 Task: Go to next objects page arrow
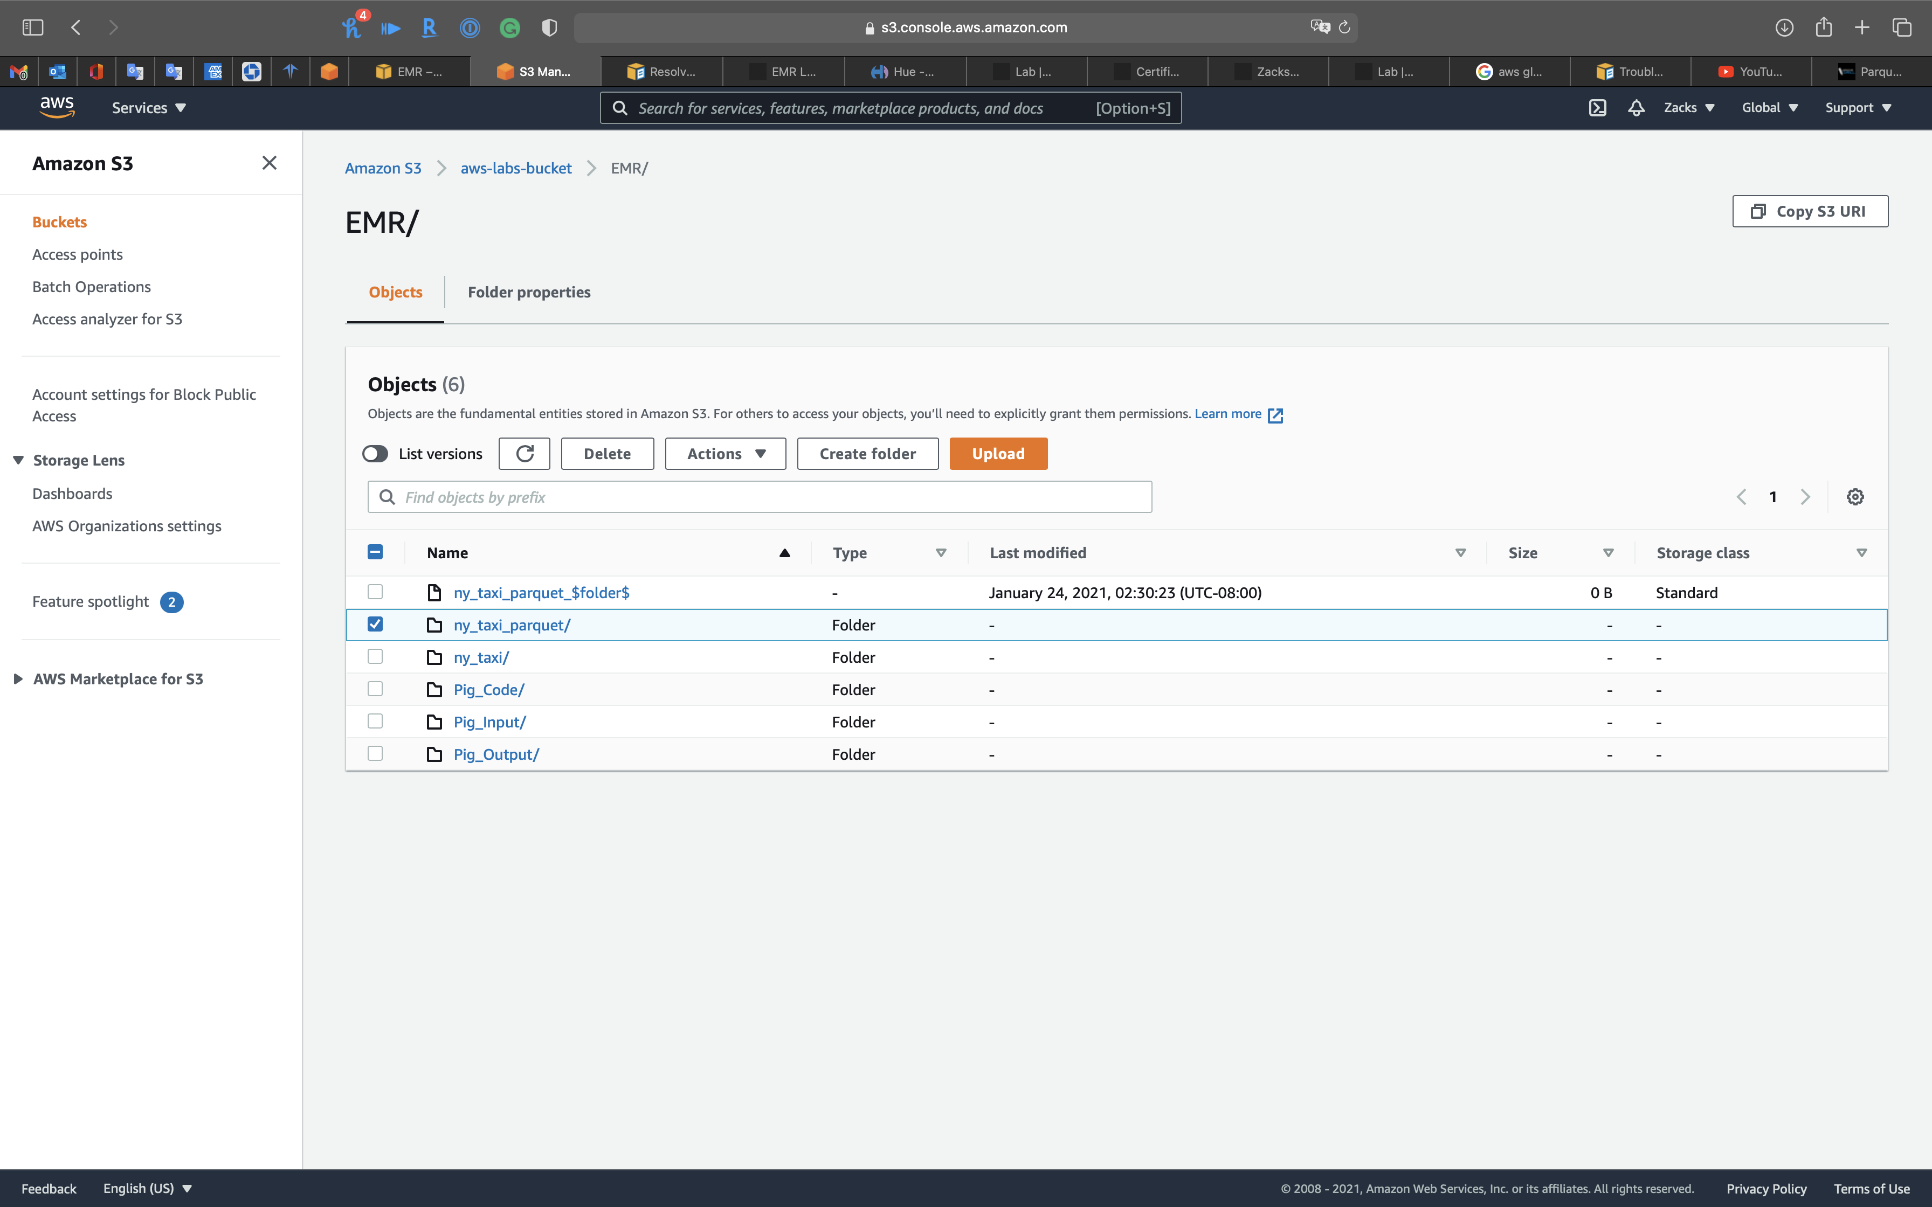(x=1805, y=496)
